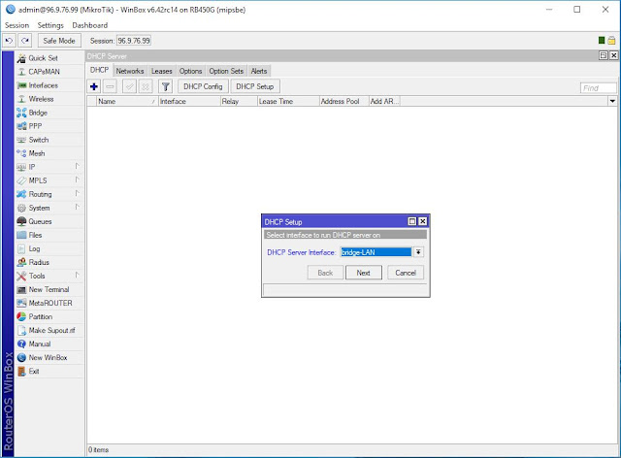Switch to the Alerts tab
The image size is (621, 458).
coord(259,71)
